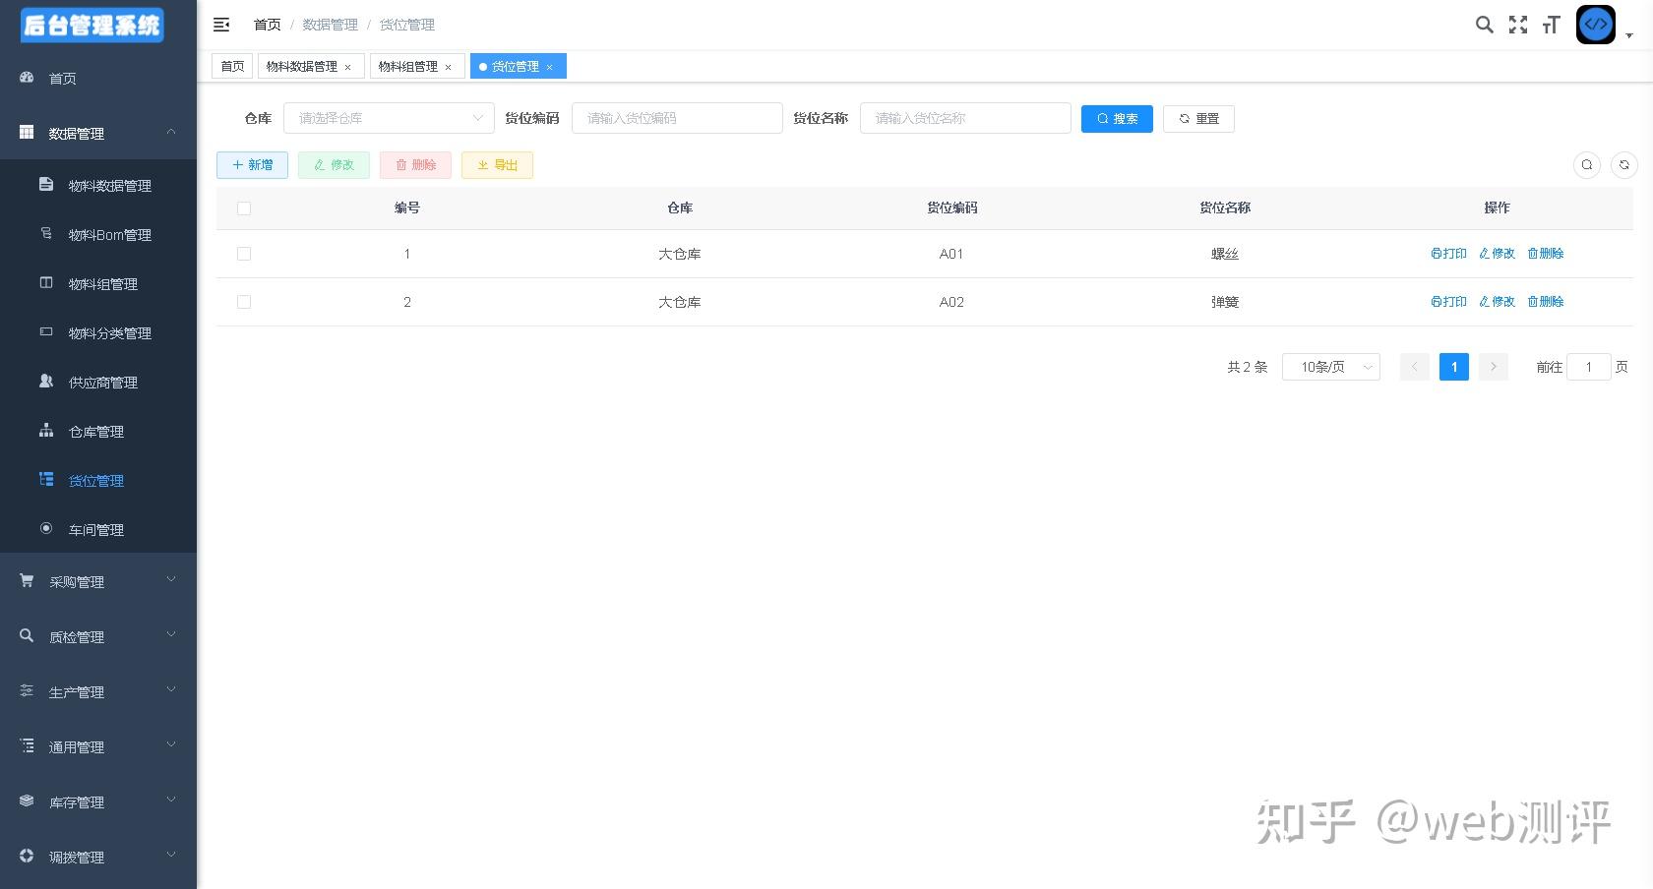Click the 货位名称 input field
Image resolution: width=1653 pixels, height=889 pixels.
coord(964,118)
